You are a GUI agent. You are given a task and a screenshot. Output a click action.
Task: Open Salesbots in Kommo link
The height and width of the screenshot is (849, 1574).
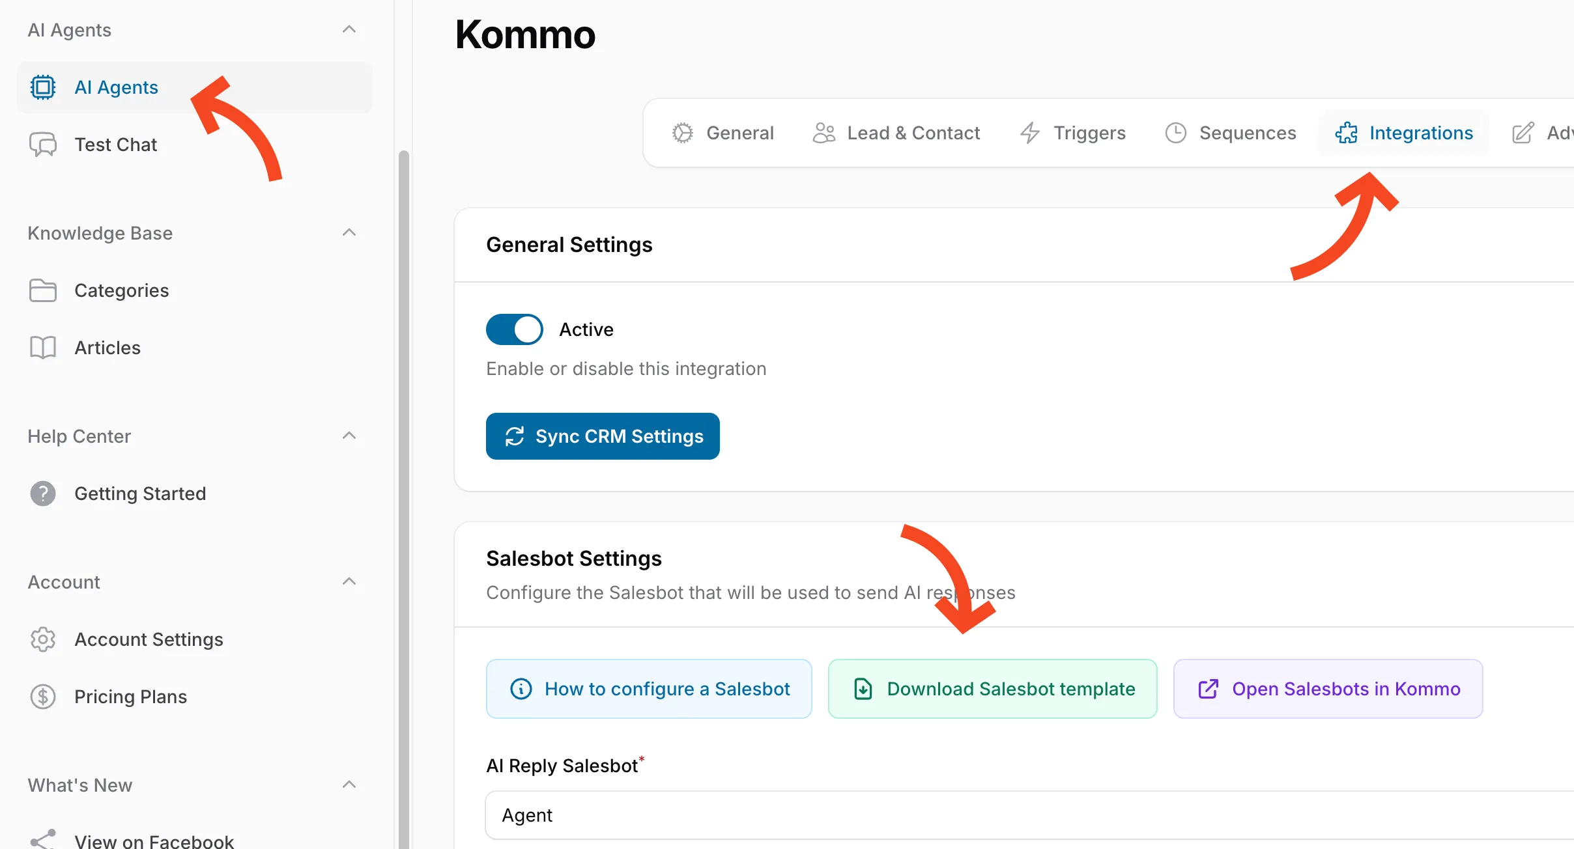click(1328, 689)
